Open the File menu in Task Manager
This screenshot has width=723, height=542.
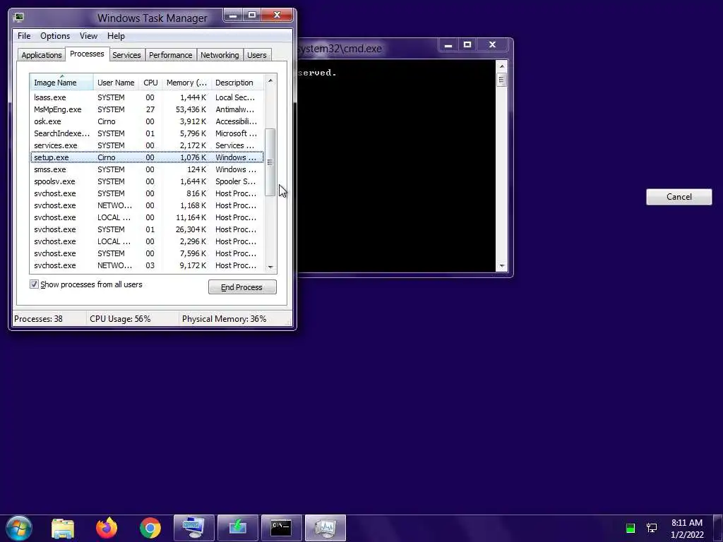point(24,36)
